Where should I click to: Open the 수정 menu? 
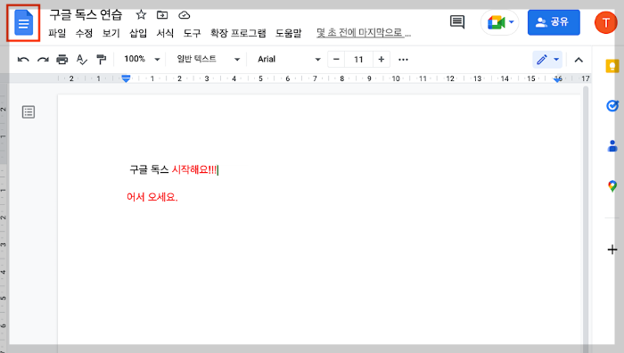pyautogui.click(x=84, y=33)
